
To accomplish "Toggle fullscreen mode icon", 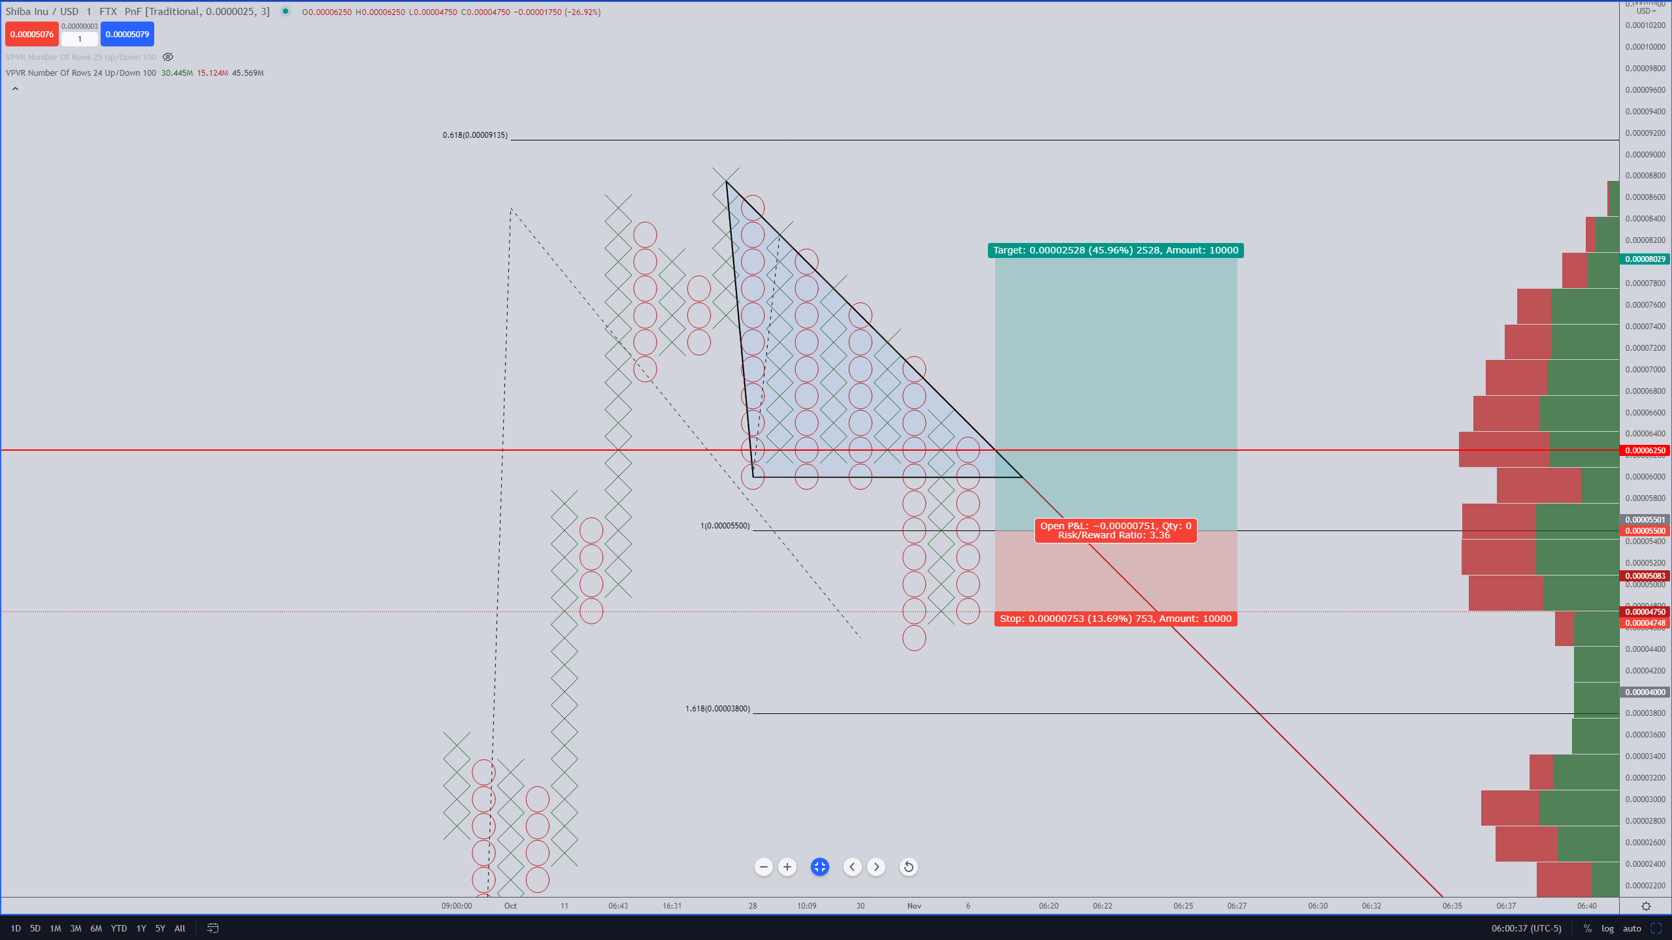I will click(x=1656, y=928).
